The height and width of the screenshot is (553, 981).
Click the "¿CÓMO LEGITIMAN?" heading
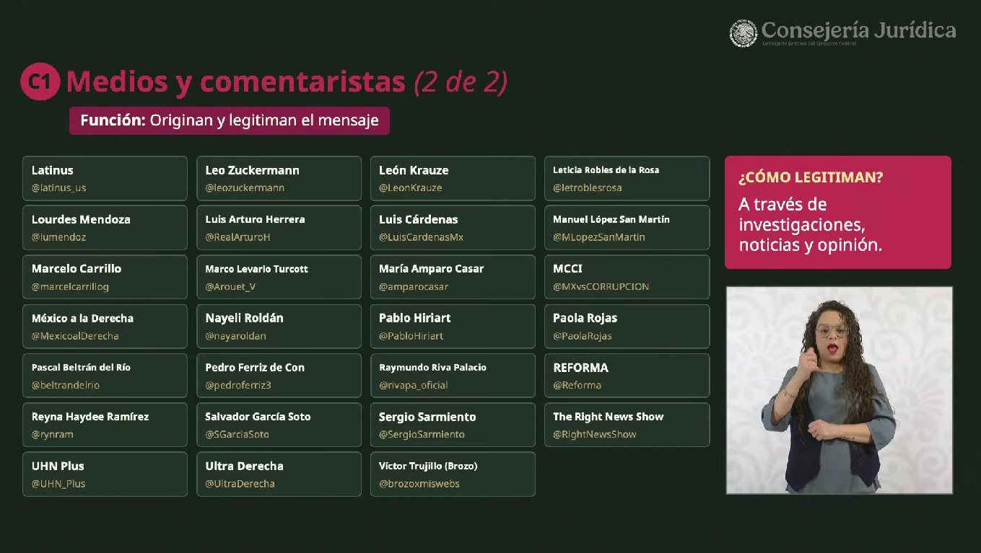(x=811, y=177)
